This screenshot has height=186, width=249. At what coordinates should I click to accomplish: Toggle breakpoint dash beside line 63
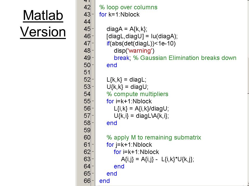(93, 159)
